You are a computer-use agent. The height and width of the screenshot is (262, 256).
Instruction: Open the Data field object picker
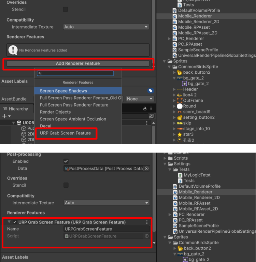pyautogui.click(x=147, y=169)
